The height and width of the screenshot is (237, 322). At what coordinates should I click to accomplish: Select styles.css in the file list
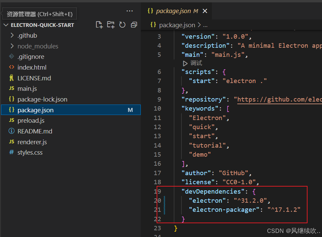[30, 153]
